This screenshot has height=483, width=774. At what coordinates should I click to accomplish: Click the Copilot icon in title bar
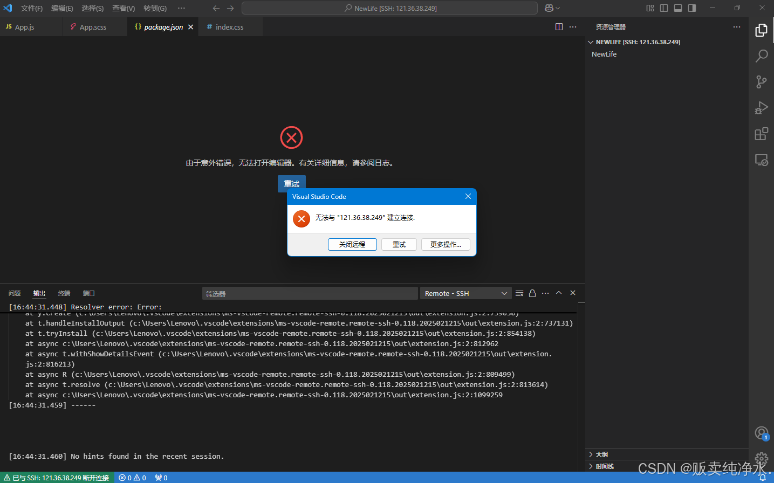[x=549, y=8]
